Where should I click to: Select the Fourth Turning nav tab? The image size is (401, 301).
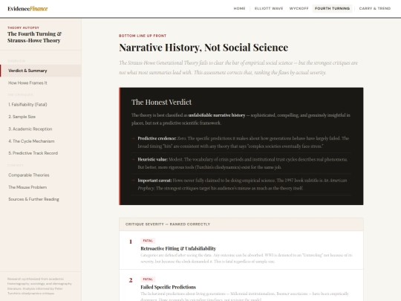point(332,8)
